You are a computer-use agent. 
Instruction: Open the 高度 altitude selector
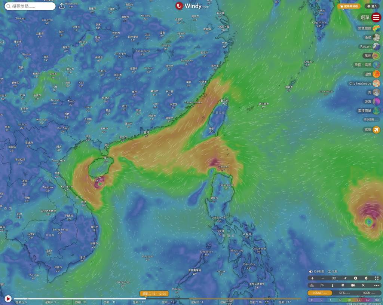(376, 129)
